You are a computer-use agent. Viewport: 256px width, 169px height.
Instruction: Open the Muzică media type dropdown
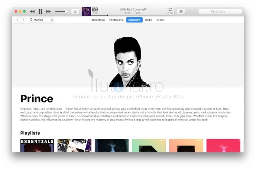point(40,20)
